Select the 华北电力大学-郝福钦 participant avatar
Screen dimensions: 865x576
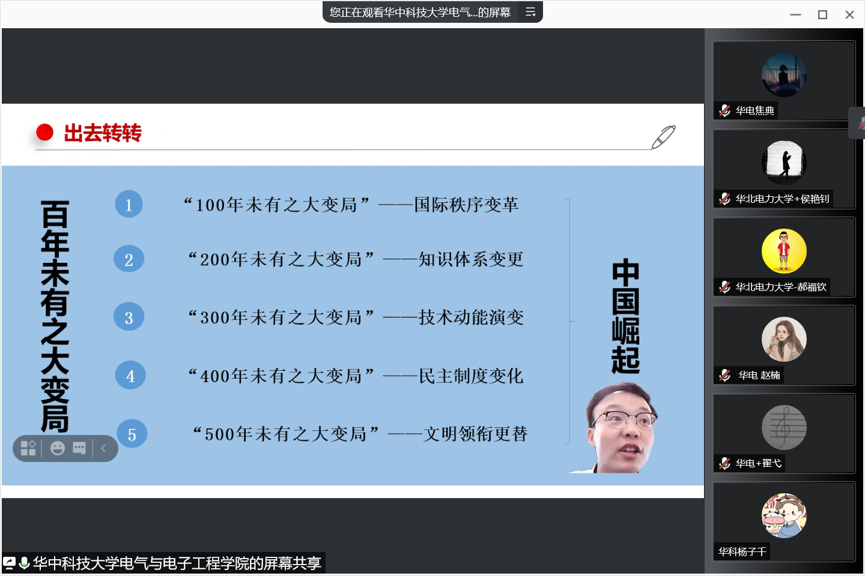784,251
